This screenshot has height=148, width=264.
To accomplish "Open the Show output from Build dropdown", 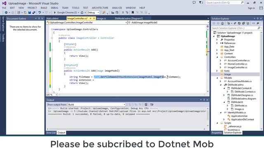I will pyautogui.click(x=97, y=104).
